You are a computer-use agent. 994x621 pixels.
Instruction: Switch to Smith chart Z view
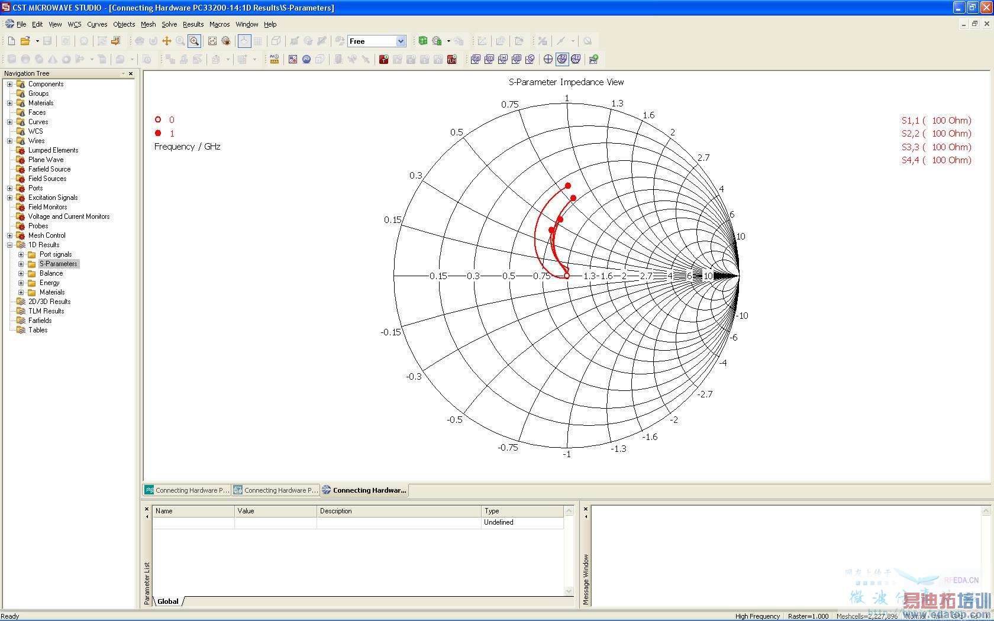[561, 59]
